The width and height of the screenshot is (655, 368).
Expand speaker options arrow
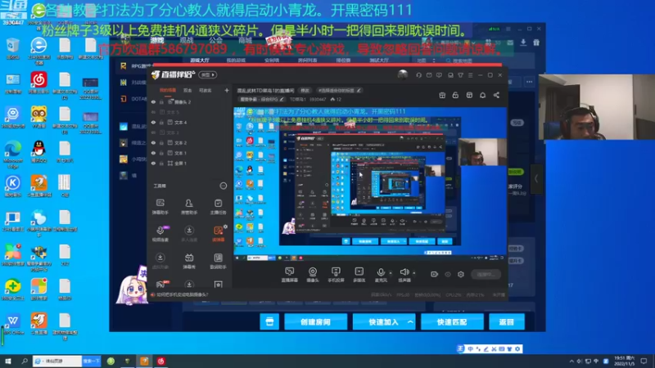point(414,273)
